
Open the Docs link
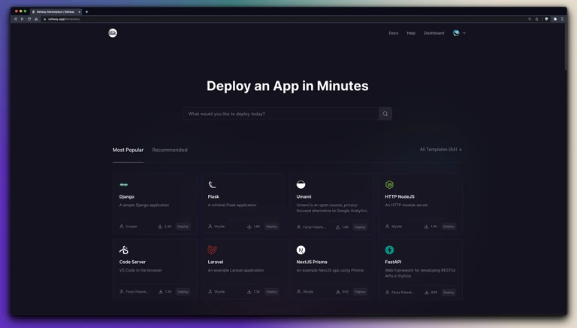click(394, 33)
